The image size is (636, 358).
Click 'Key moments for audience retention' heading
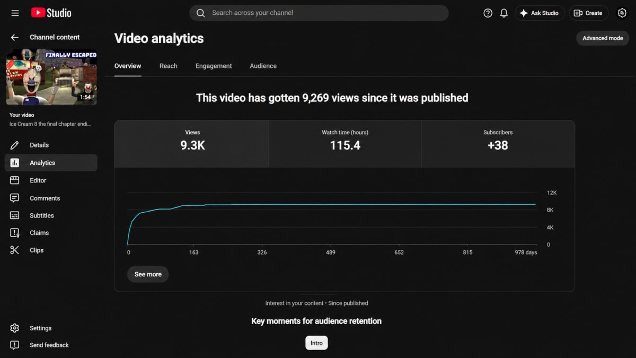(x=316, y=321)
